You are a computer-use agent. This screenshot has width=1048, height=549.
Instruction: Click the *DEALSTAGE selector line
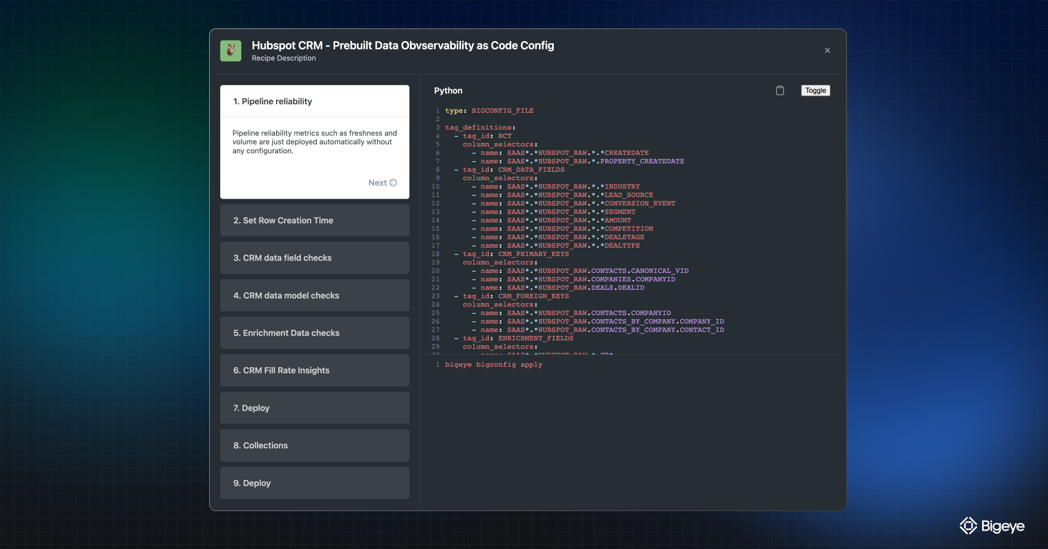pyautogui.click(x=558, y=237)
